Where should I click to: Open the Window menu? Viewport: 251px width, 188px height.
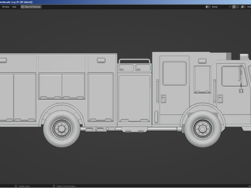pos(6,7)
